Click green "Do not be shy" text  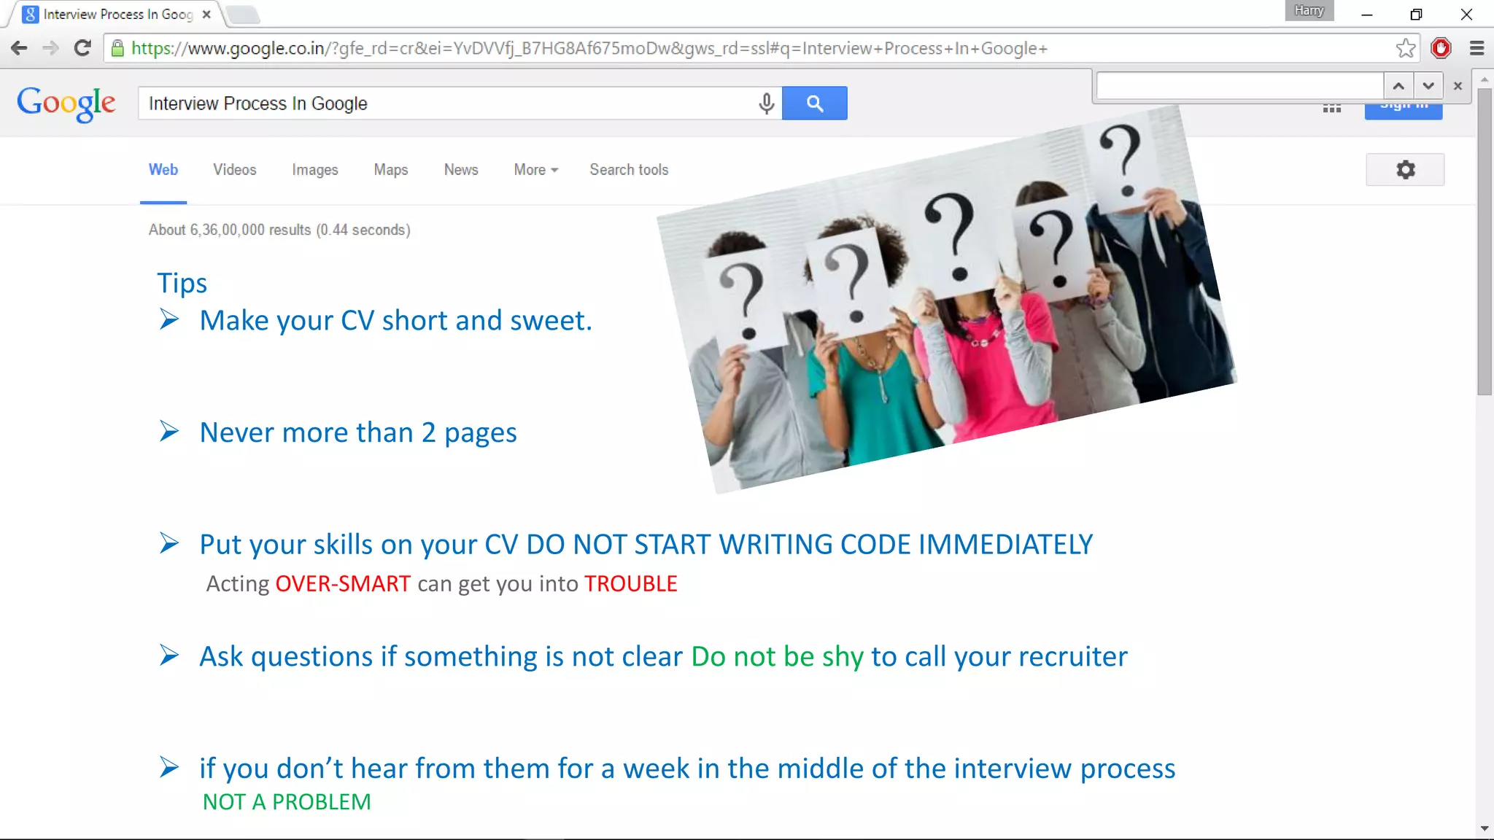pos(778,657)
